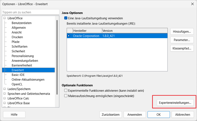The height and width of the screenshot is (121, 197).
Task: Open the Benutzerdaten options page
Action: tap(22, 23)
